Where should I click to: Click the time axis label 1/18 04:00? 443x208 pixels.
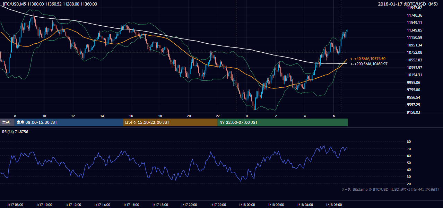(x=305, y=205)
